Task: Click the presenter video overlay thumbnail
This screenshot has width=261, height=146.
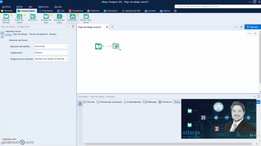Action: point(219,119)
